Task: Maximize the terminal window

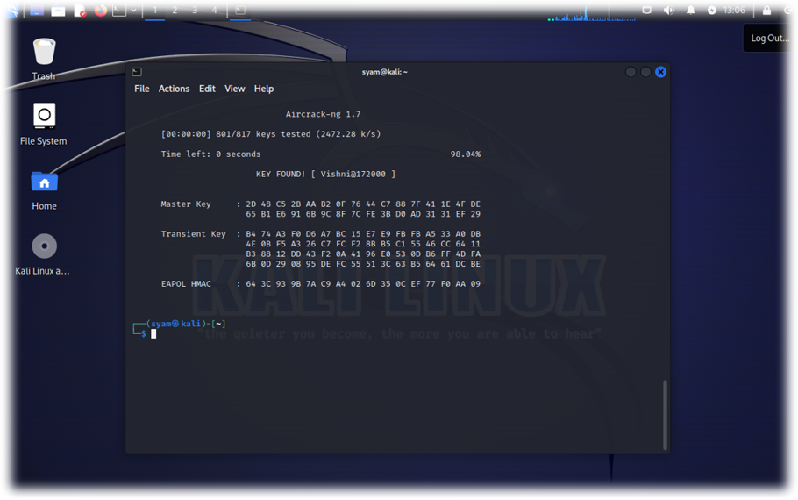Action: point(645,72)
